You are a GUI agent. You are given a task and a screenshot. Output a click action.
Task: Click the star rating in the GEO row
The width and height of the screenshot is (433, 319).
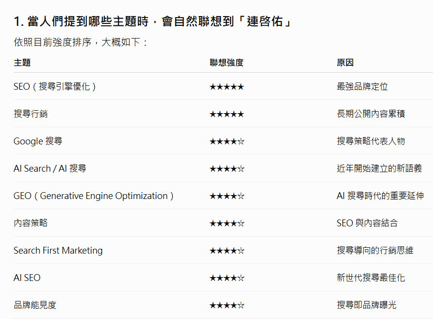[x=227, y=196]
